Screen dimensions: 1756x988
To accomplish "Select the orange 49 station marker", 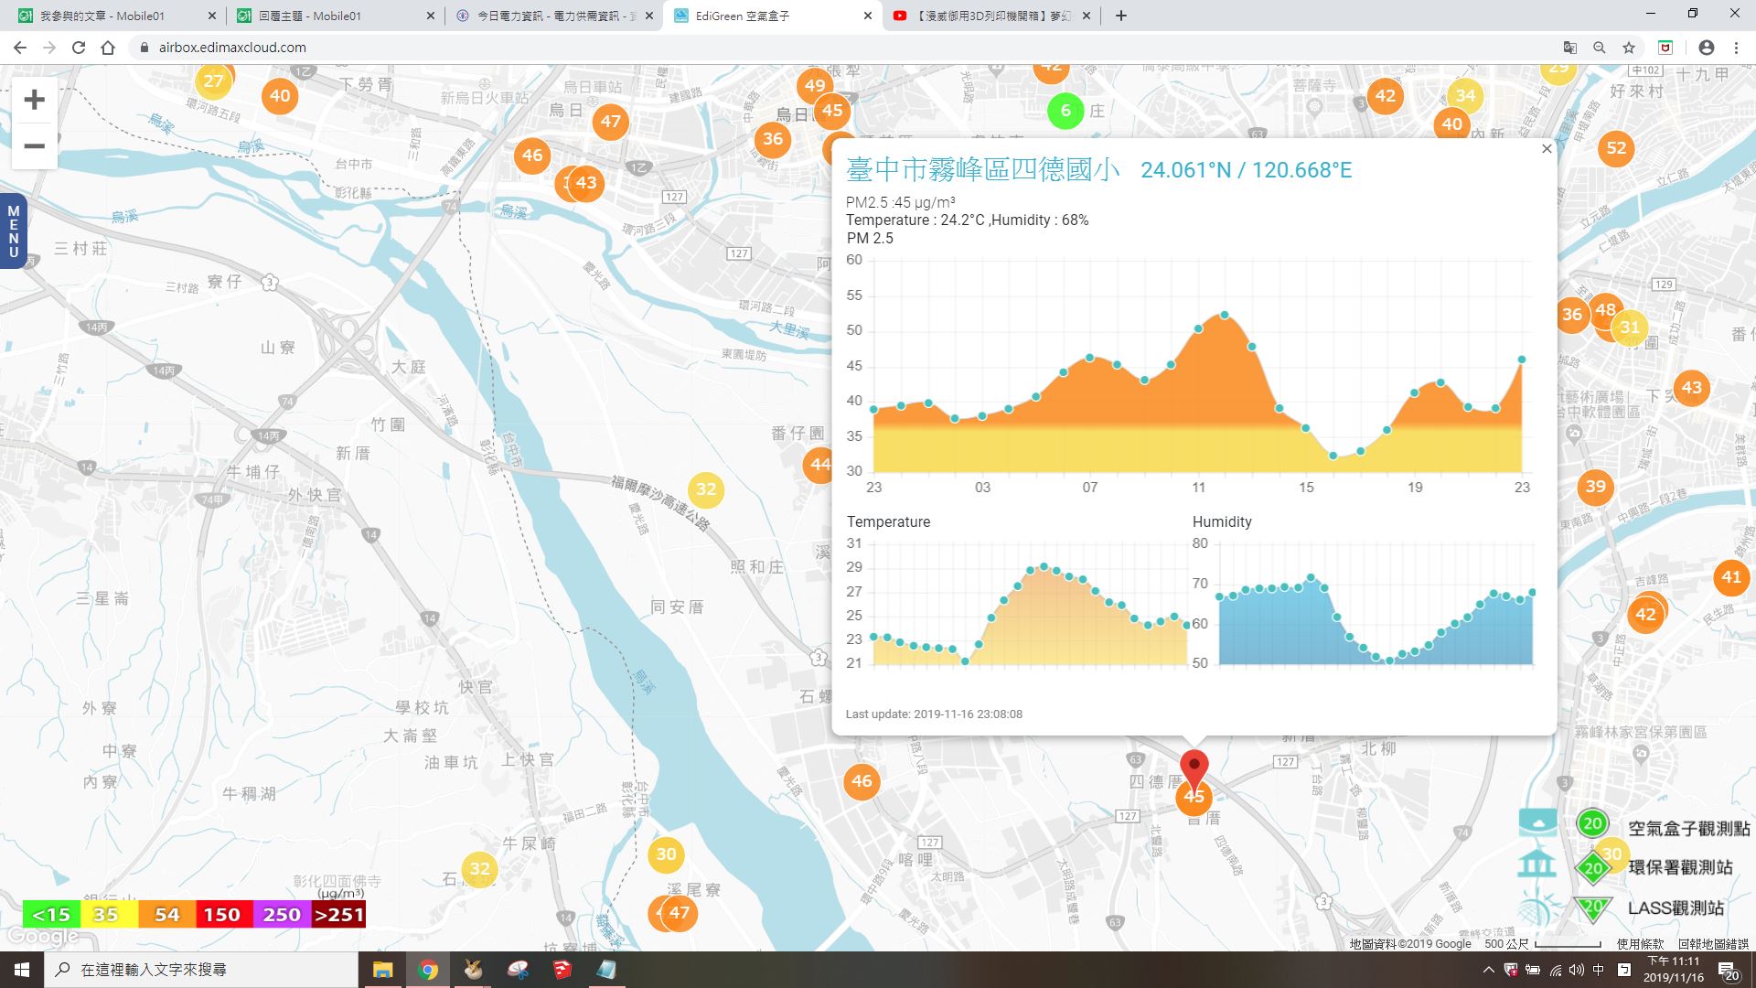I will (x=815, y=86).
